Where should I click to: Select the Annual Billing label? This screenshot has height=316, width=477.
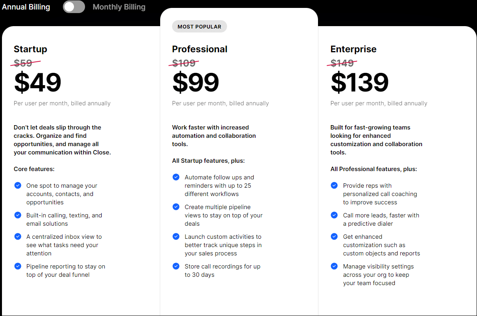coord(26,7)
